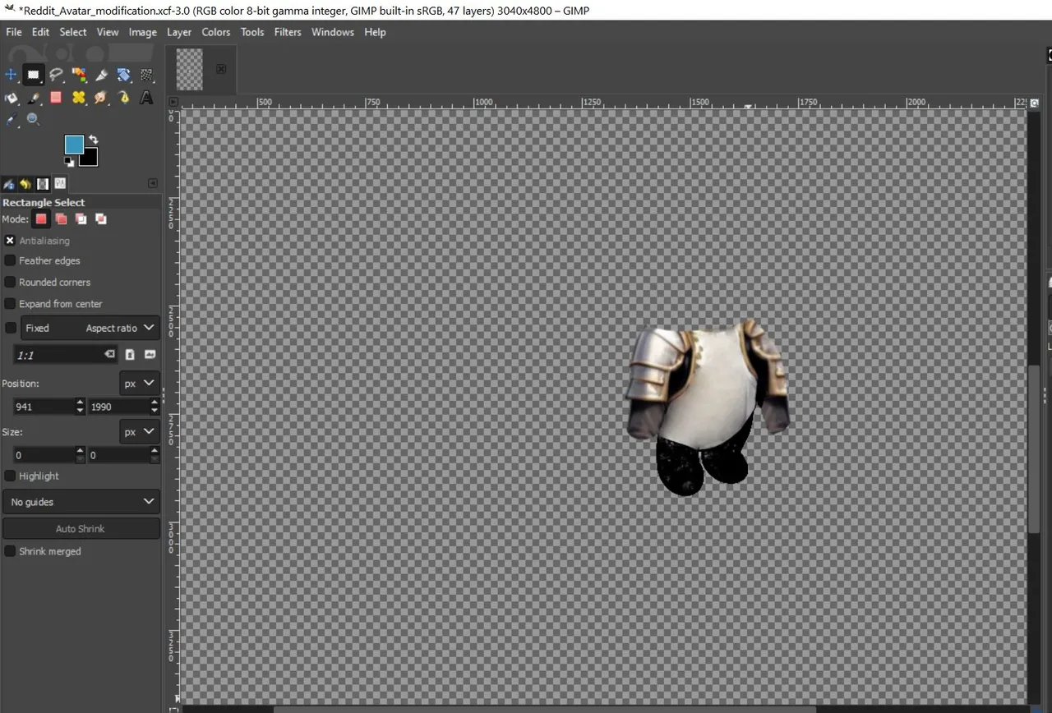1052x713 pixels.
Task: Choose Intersect with selection mode
Action: pyautogui.click(x=100, y=219)
